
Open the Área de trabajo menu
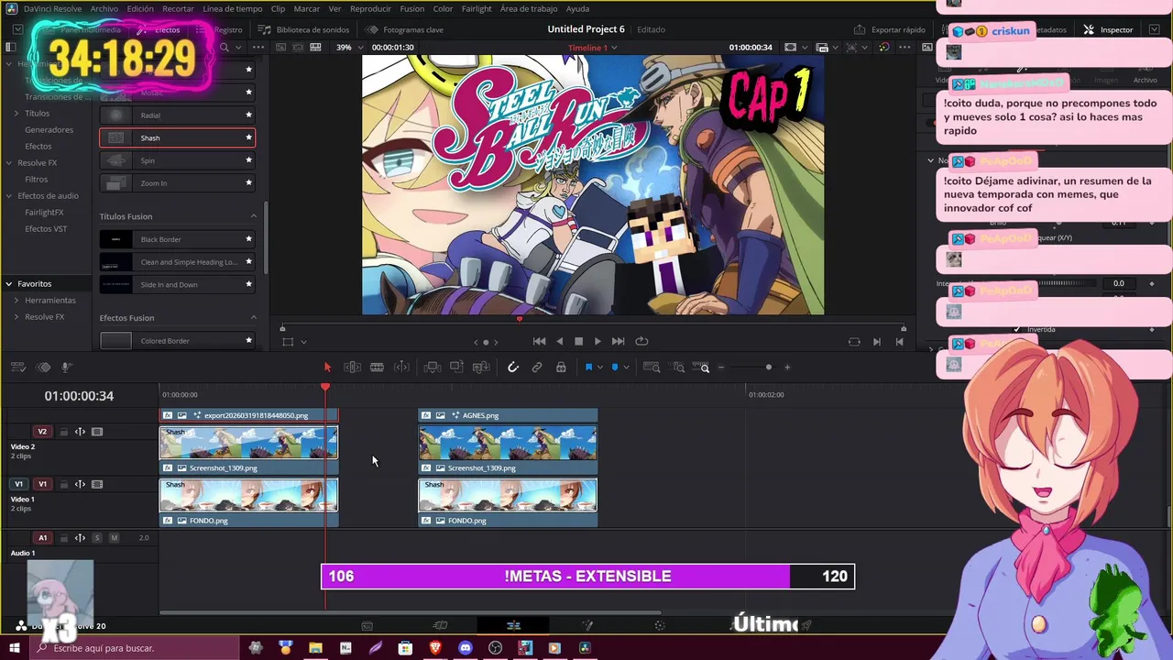tap(529, 8)
